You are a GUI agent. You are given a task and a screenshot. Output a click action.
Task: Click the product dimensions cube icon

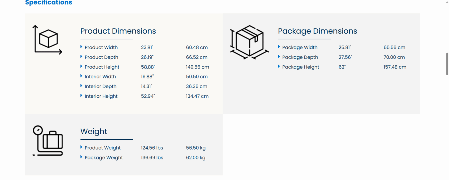point(47,40)
